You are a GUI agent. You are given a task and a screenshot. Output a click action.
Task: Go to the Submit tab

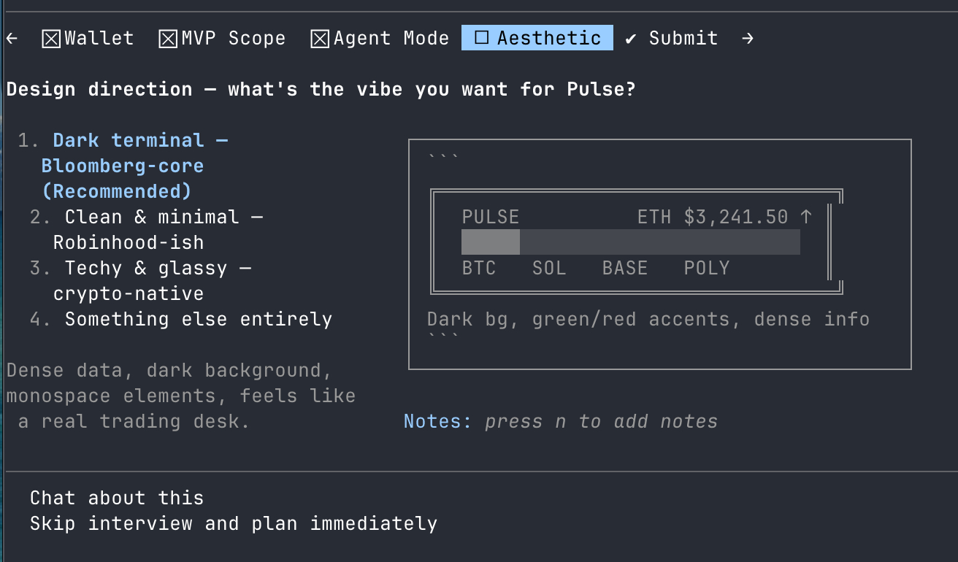point(683,38)
